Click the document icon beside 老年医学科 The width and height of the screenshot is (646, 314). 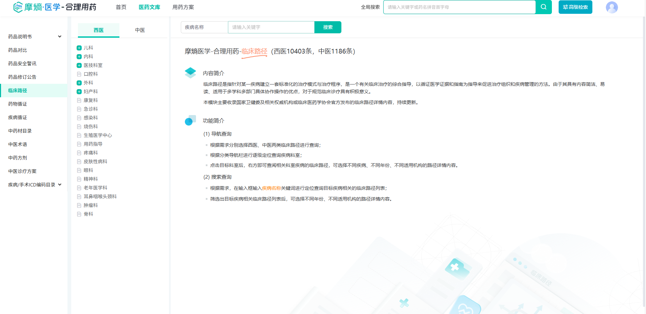pos(79,188)
